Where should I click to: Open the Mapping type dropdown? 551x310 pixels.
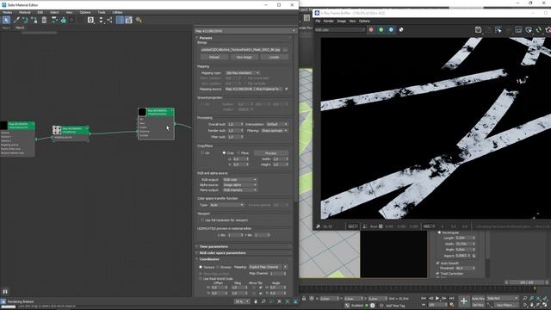(242, 72)
